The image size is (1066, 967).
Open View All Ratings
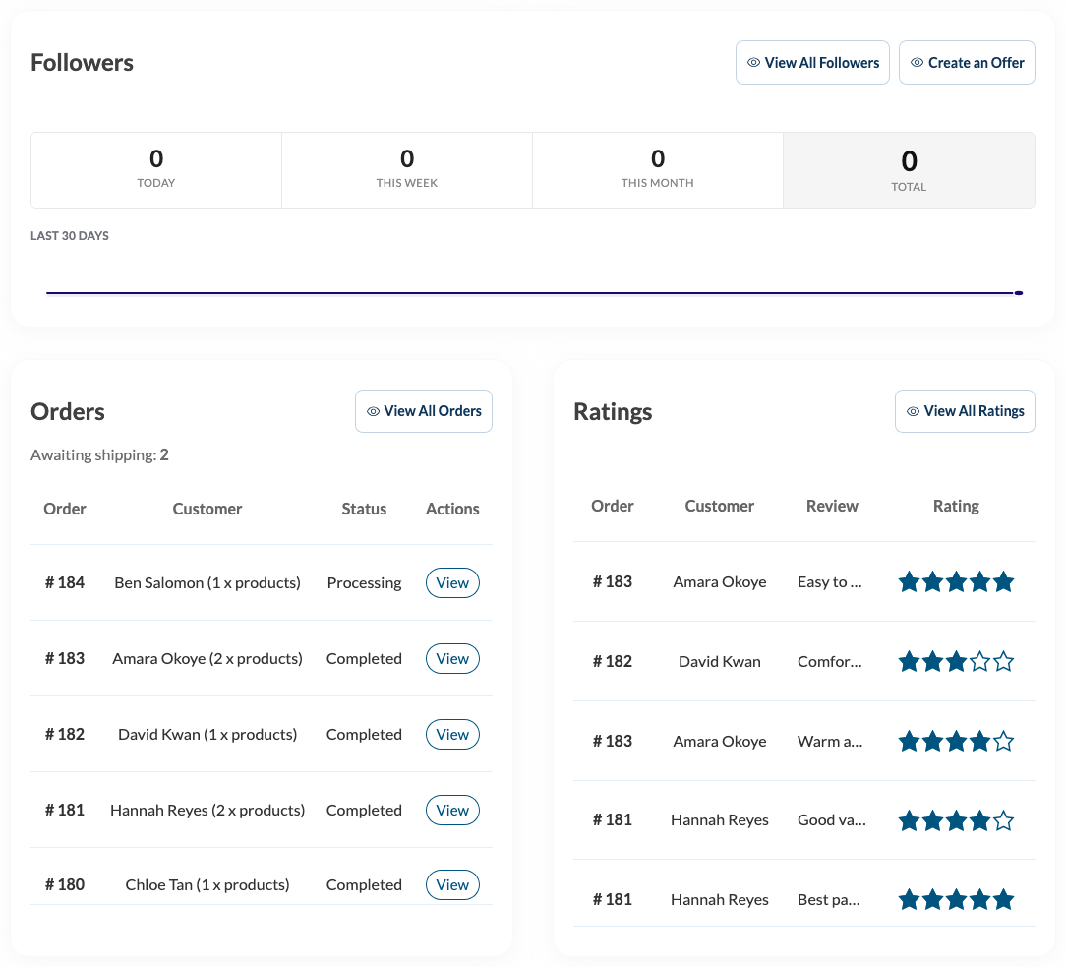[965, 411]
